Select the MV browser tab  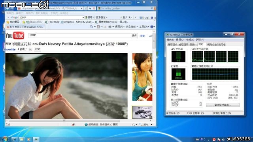(x=25, y=27)
